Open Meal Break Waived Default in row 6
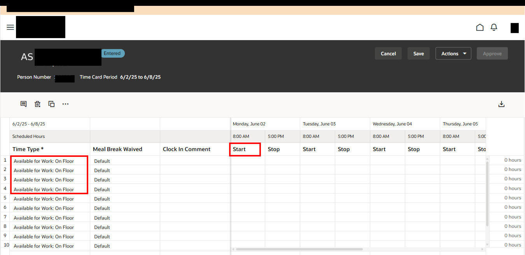The image size is (525, 255). coord(125,208)
